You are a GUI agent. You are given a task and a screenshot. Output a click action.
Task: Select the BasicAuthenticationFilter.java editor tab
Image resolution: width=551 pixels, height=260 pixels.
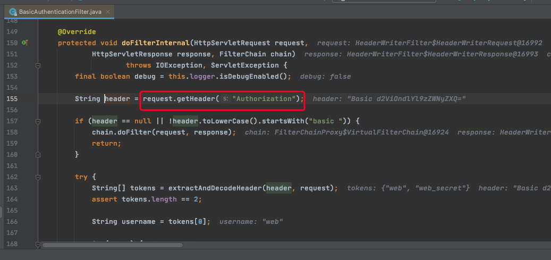point(60,11)
